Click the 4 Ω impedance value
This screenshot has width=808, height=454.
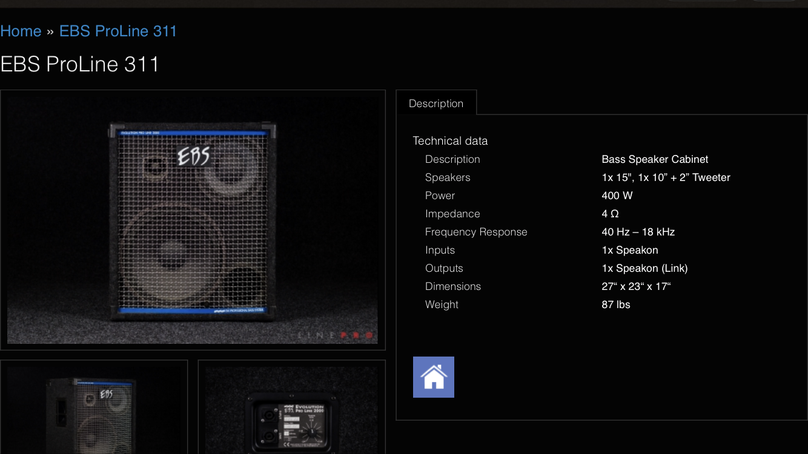tap(610, 214)
